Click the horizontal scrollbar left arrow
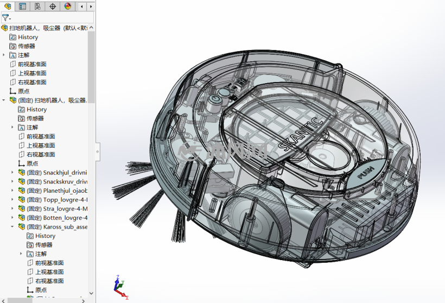This screenshot has height=303, width=445. coord(3,300)
